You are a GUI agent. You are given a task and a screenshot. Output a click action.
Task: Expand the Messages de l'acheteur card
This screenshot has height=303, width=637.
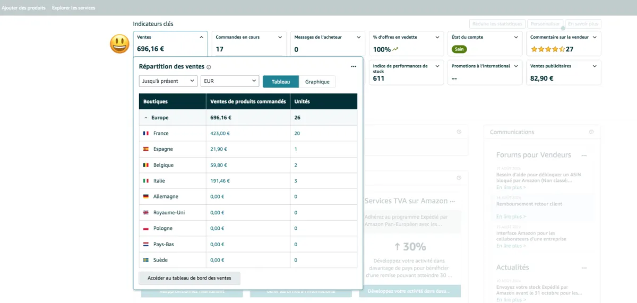point(359,38)
